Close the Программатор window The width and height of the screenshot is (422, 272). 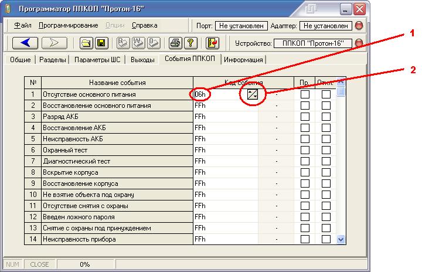tap(359, 9)
